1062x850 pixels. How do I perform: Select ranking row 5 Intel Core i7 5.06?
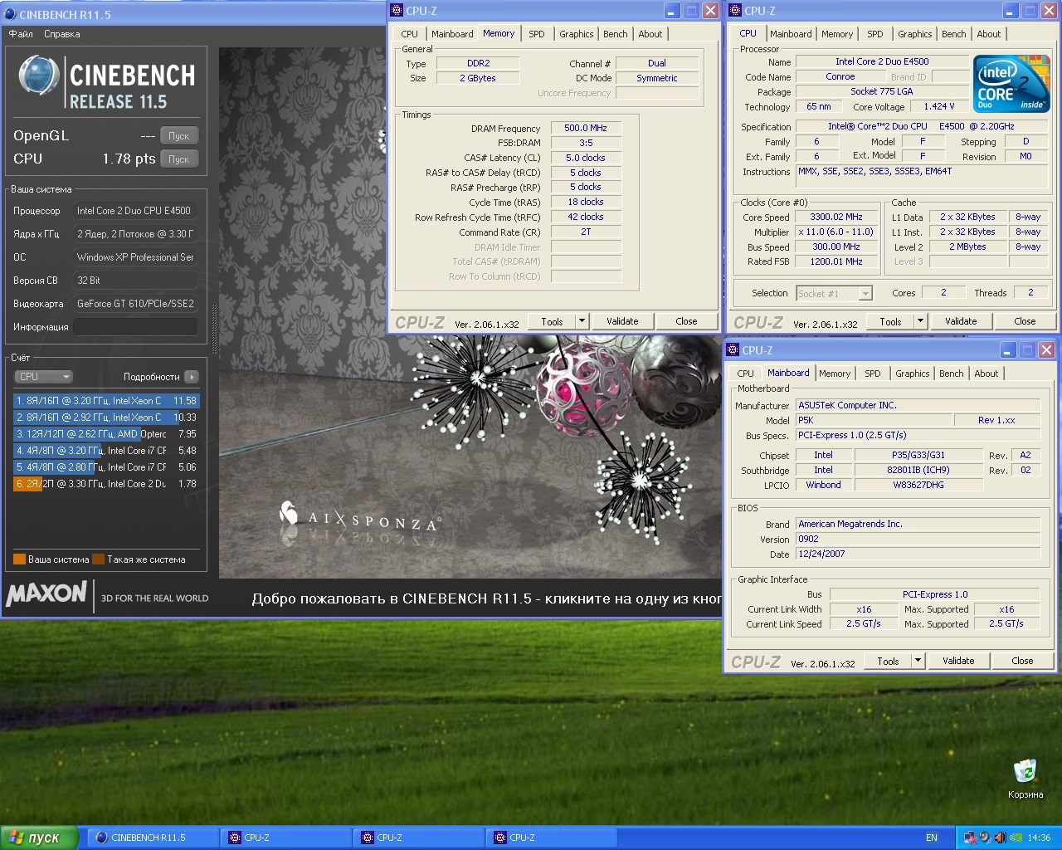(x=105, y=467)
